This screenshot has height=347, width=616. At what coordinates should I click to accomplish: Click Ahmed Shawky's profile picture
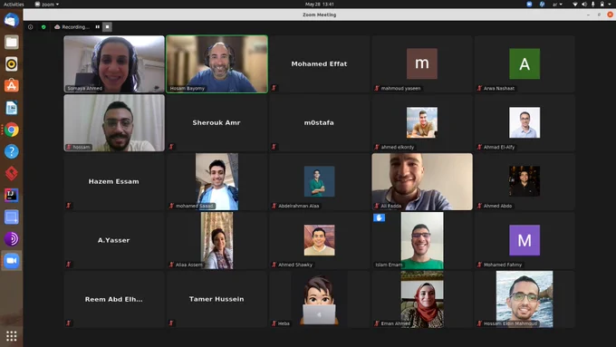coord(320,240)
